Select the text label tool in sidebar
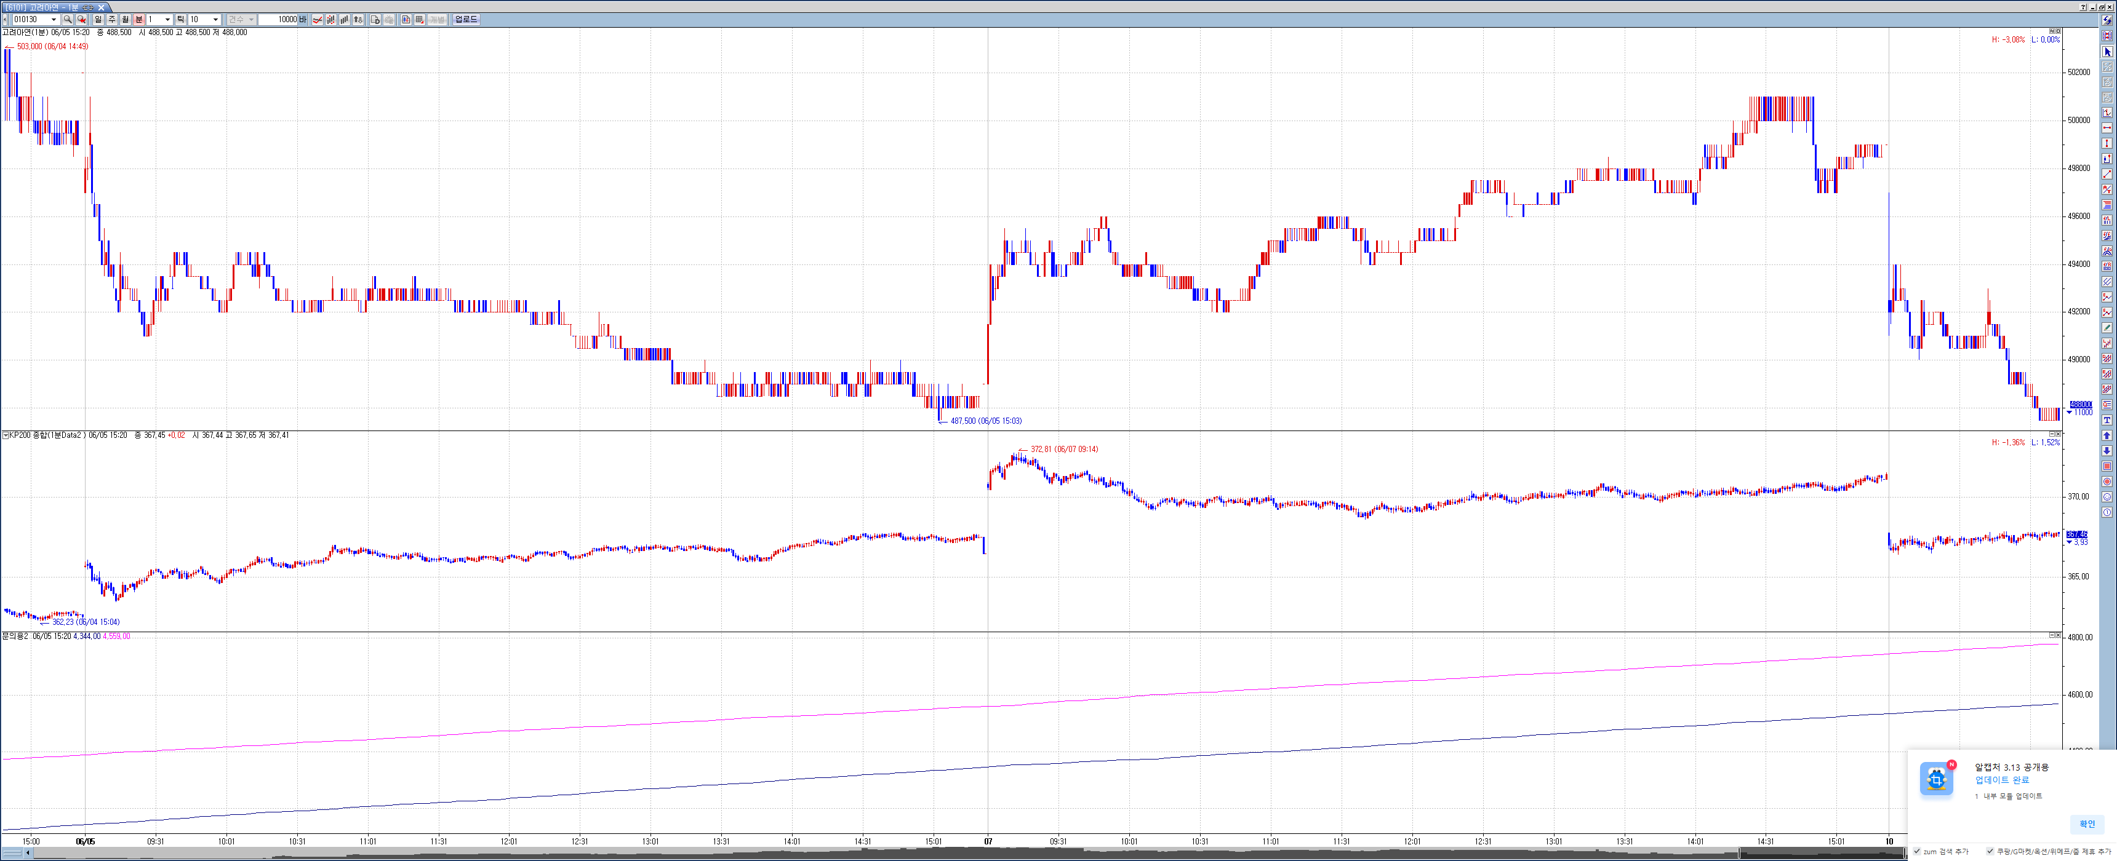Screen dimensions: 2117x861 2107,421
